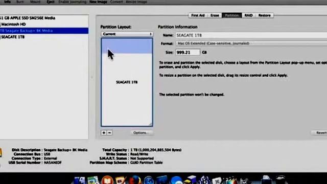The image size is (327, 184).
Task: Click the Info toolbar item
Action: coord(8,2)
